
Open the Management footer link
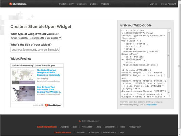coord(110,127)
